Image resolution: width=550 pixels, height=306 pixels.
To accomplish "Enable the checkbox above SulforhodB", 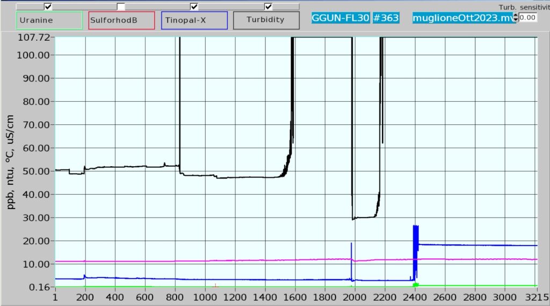I will [x=121, y=6].
